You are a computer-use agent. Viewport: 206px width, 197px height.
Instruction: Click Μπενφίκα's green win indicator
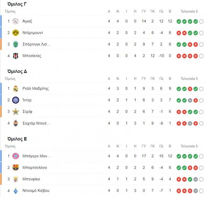tap(190, 179)
